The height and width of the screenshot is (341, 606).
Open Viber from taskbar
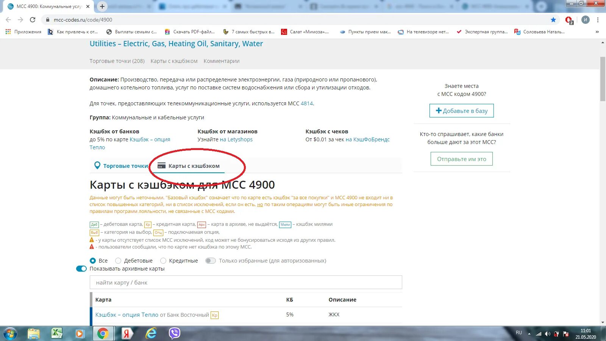tap(174, 333)
